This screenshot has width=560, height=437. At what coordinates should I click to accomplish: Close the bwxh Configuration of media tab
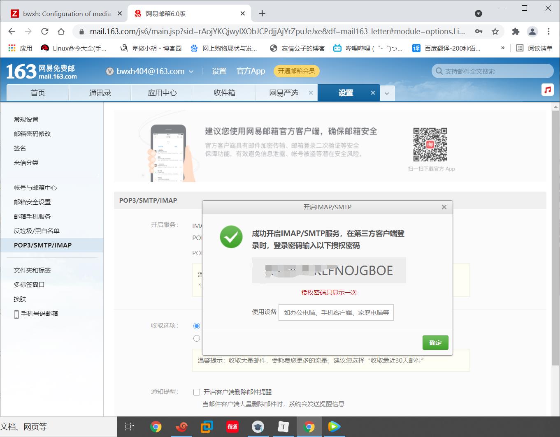[120, 14]
